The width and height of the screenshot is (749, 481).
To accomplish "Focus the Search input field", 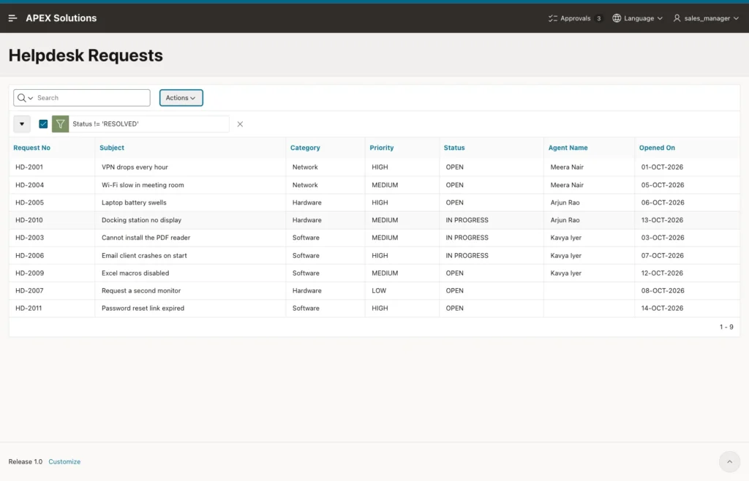I will 92,98.
